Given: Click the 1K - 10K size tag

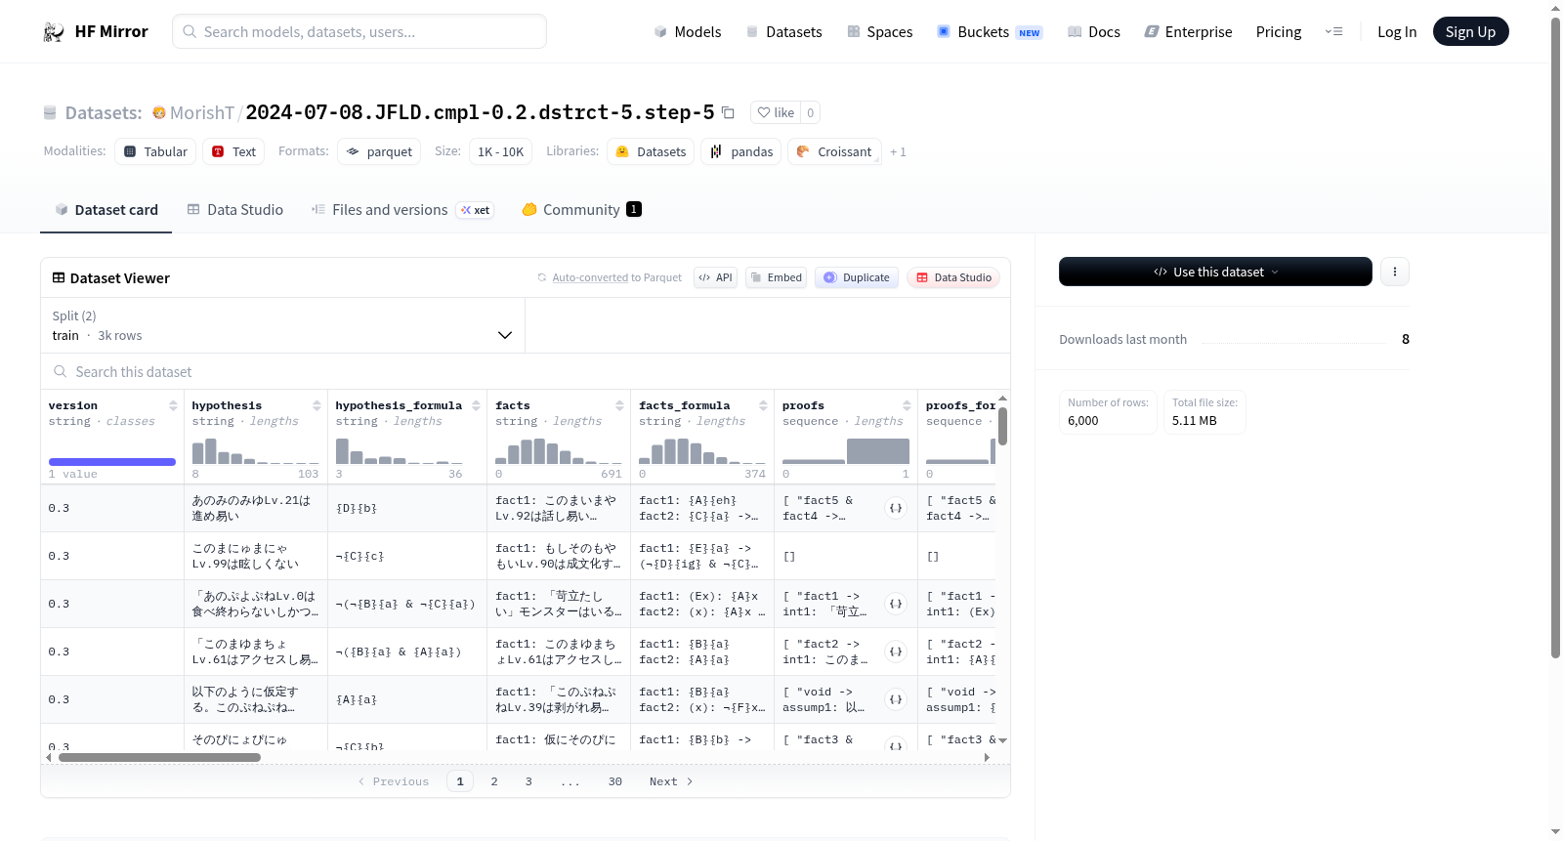Looking at the screenshot, I should coord(500,151).
